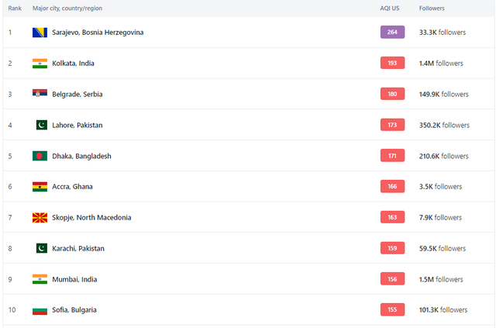Open the Kolkata, India city link

[73, 64]
